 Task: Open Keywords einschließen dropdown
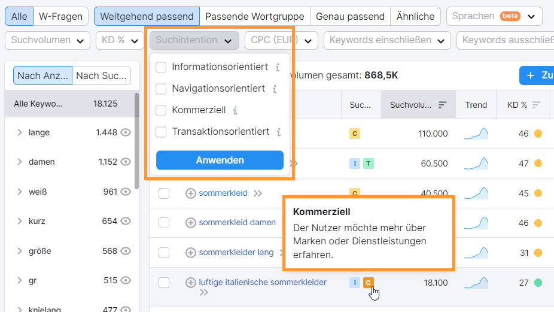click(387, 40)
